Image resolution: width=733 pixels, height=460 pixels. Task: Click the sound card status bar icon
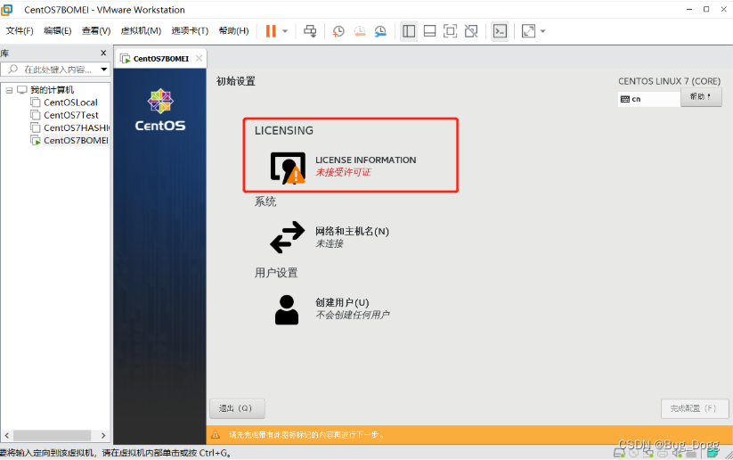676,453
